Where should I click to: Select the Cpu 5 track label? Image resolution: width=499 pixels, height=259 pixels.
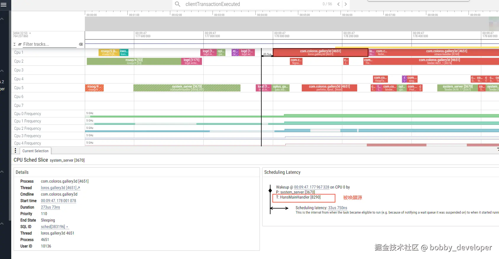pyautogui.click(x=19, y=88)
